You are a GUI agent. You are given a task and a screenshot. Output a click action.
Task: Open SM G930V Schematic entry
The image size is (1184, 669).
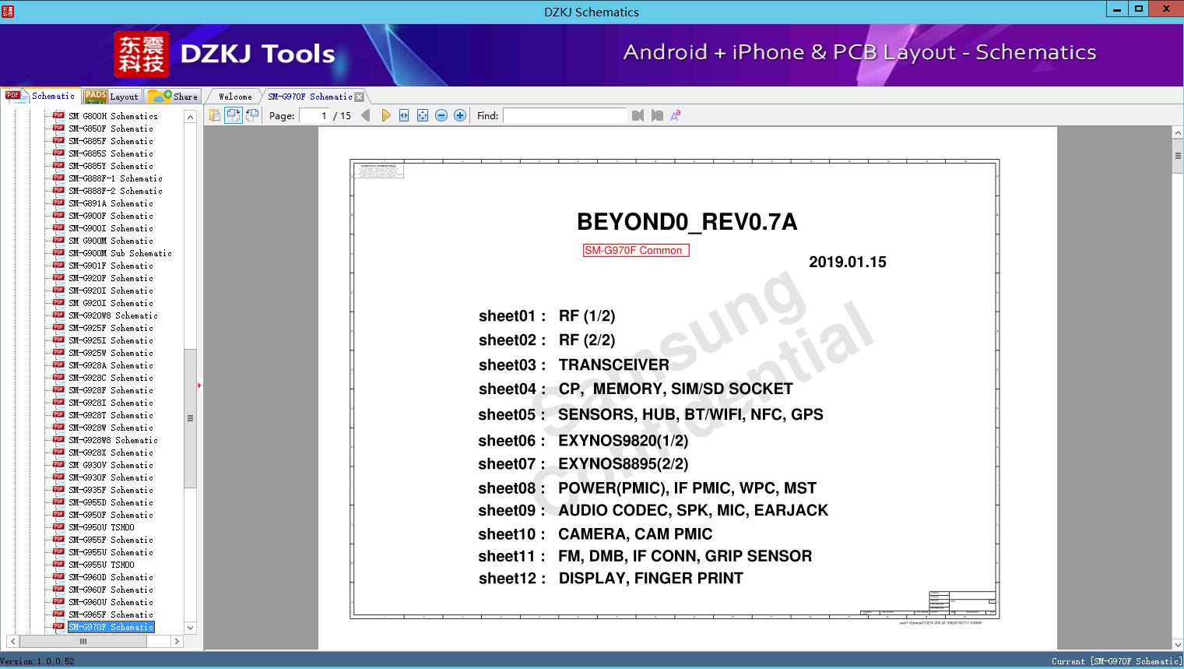pyautogui.click(x=111, y=465)
